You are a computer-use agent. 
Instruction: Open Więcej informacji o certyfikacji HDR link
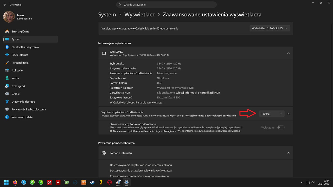click(198, 93)
